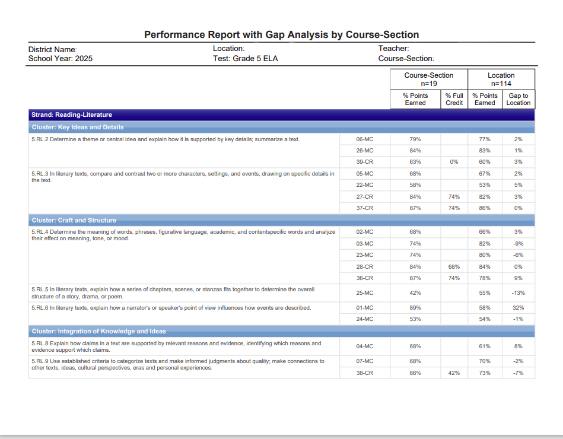Viewport: 563px width, 439px height.
Task: Select item code '28-CR'
Action: pos(364,267)
